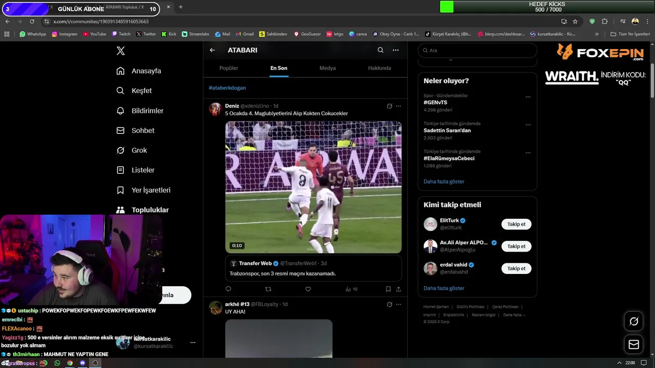
Task: Open the WhatsApp bookmark
Action: click(x=33, y=34)
